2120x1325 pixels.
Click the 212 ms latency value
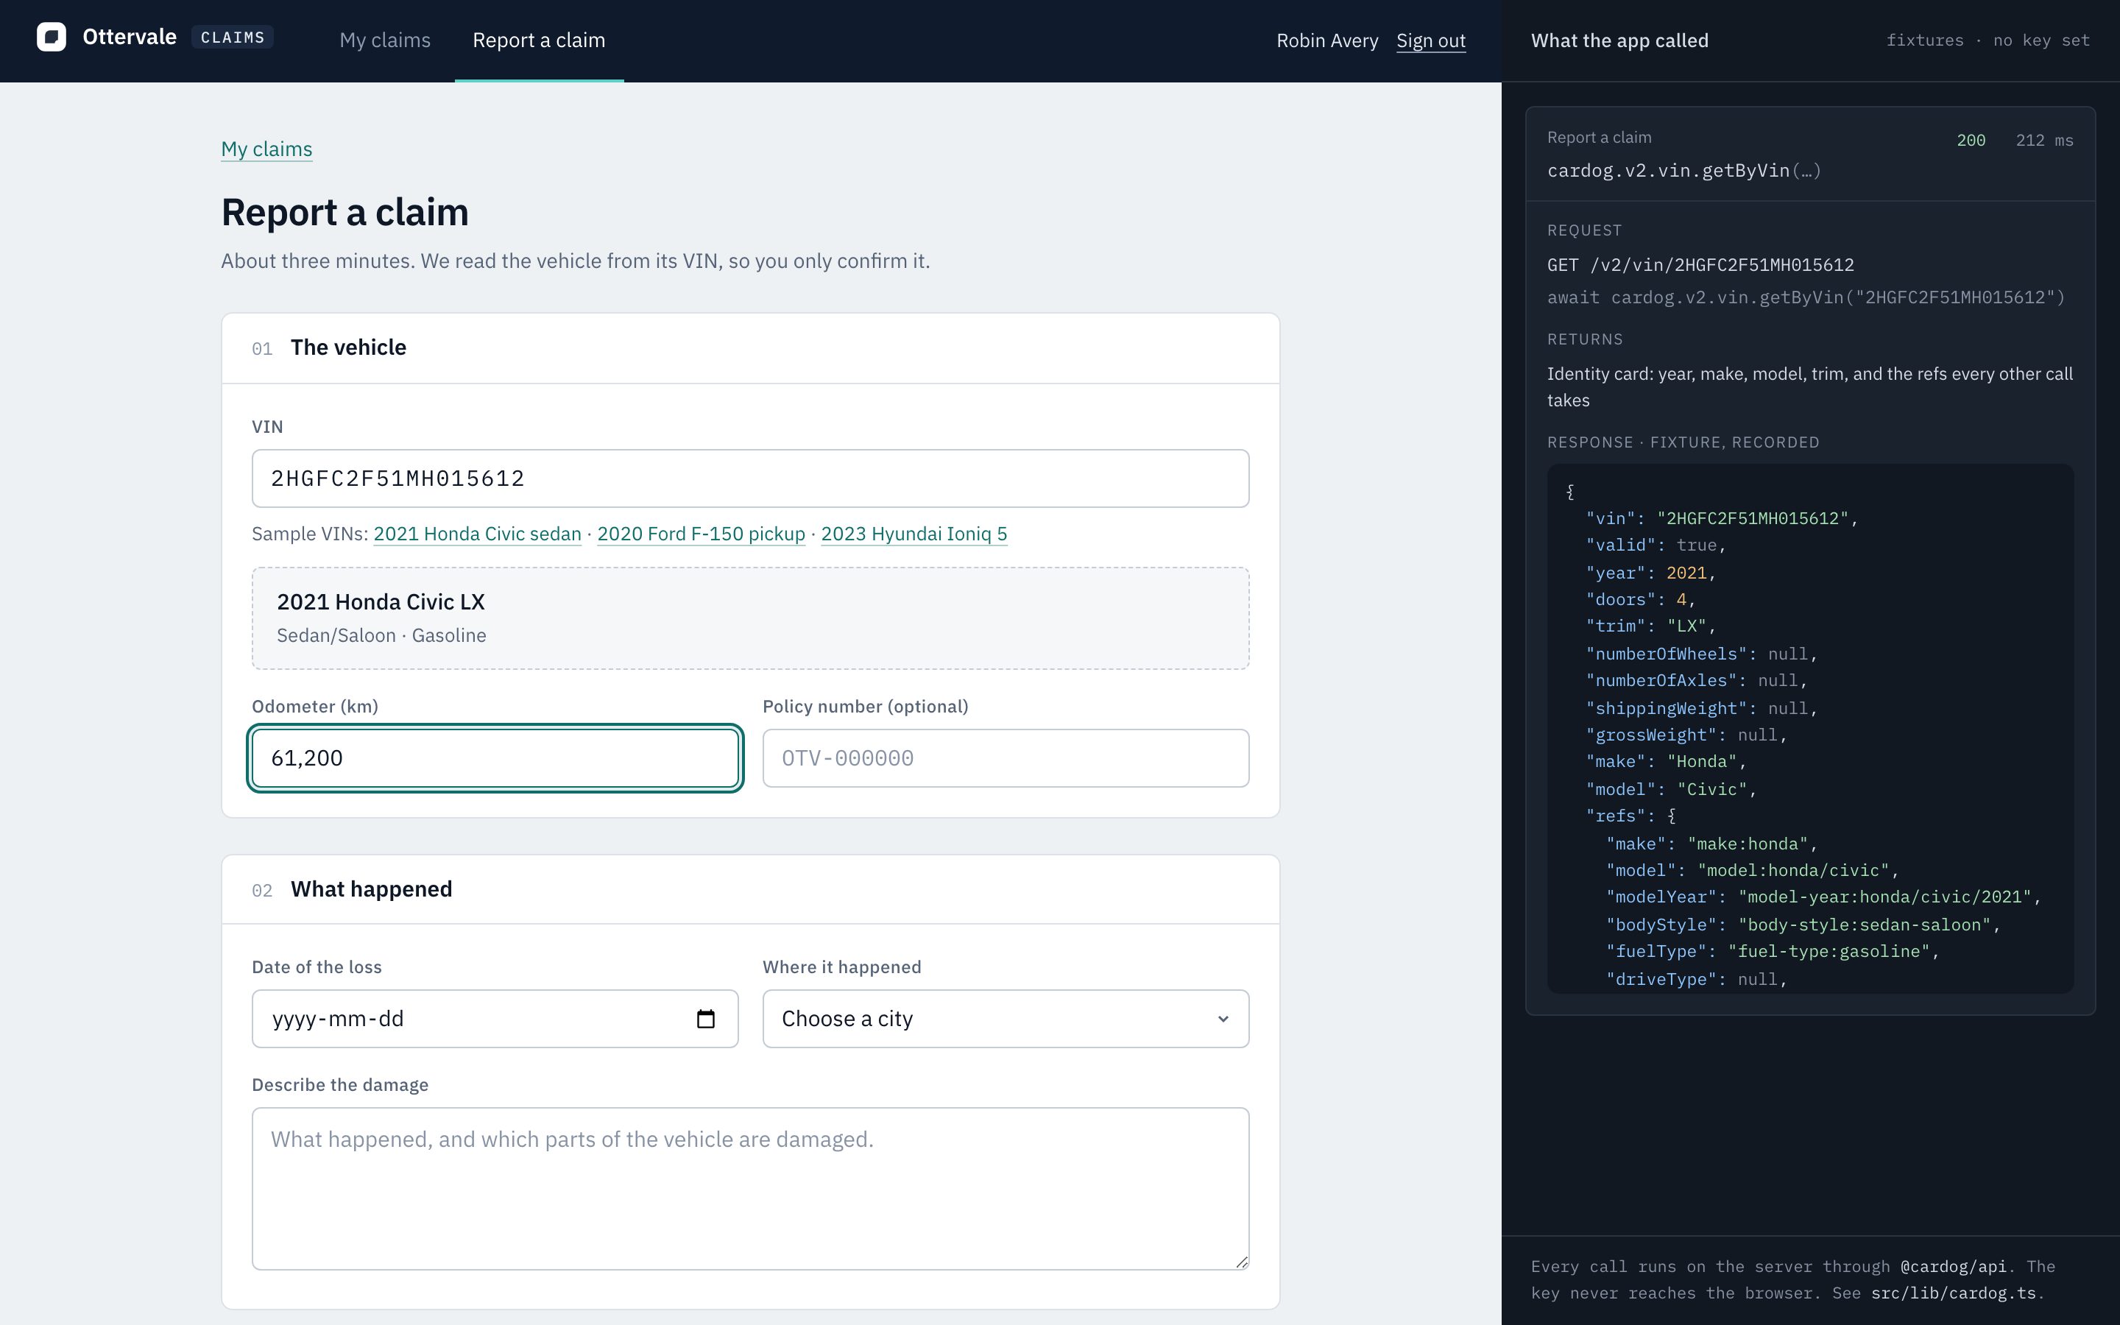point(2045,140)
